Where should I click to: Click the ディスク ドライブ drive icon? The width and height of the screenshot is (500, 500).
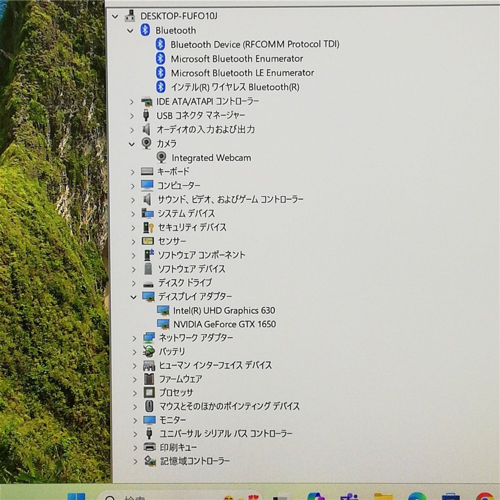pos(148,284)
